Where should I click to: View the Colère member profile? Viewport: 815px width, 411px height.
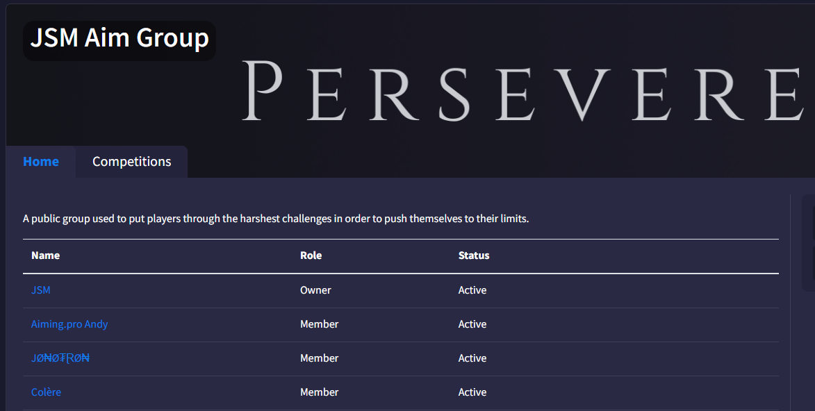point(46,392)
